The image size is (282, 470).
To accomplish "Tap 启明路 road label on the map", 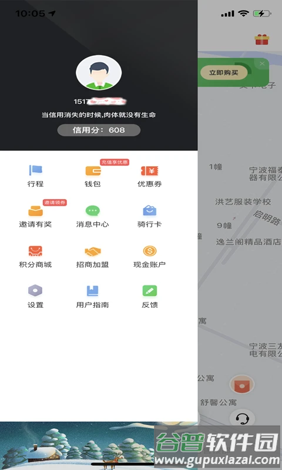I will pyautogui.click(x=266, y=217).
